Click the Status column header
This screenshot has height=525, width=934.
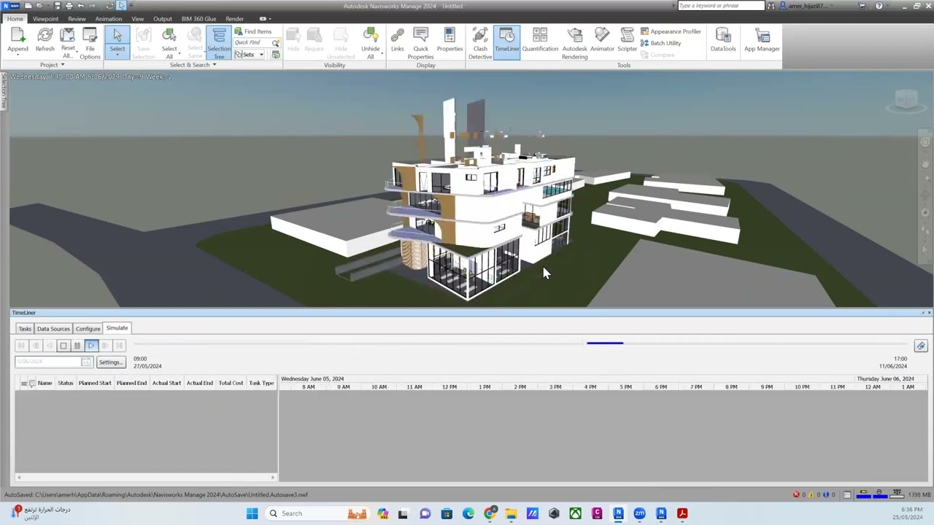tap(66, 383)
